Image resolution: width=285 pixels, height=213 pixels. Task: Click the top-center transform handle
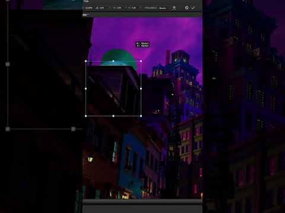(x=113, y=61)
